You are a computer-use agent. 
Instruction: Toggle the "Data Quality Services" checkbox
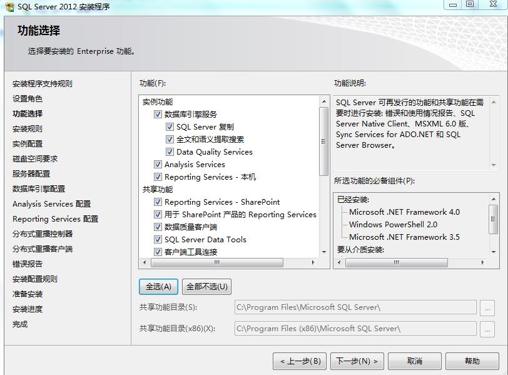(171, 151)
